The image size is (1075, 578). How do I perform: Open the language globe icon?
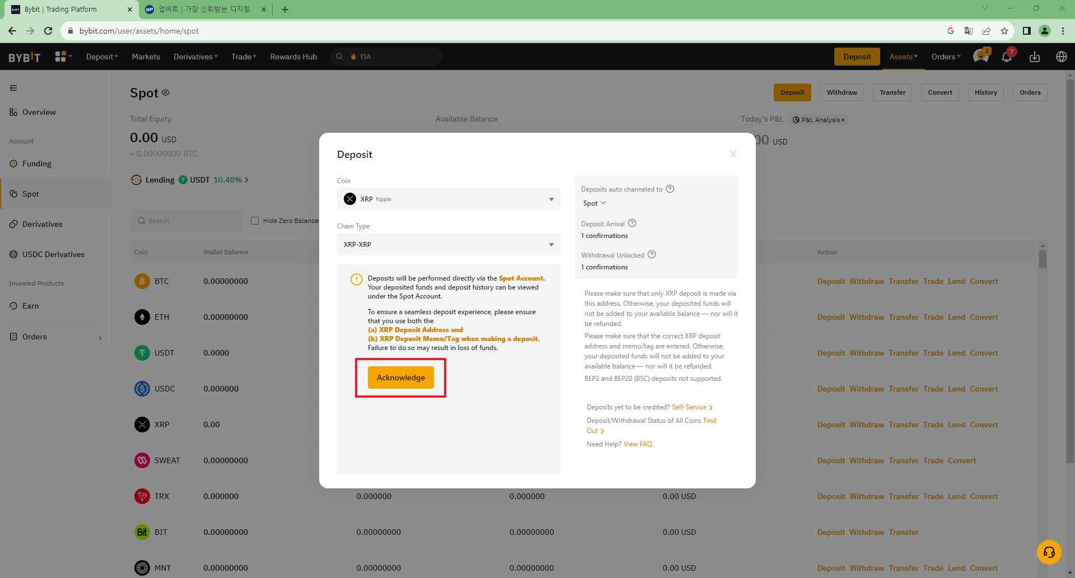coord(1061,57)
